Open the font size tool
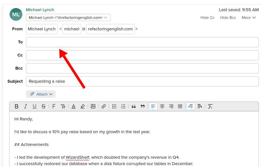 click(x=63, y=106)
